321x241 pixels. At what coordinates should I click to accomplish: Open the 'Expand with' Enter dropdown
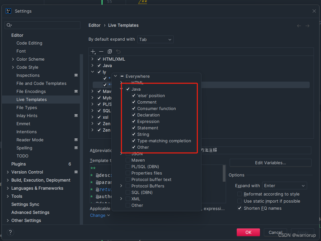pos(285,186)
